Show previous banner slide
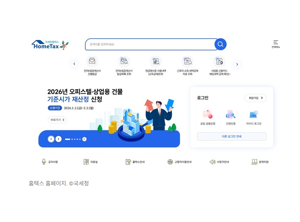Image resolution: width=300 pixels, height=222 pixels. (x=51, y=139)
